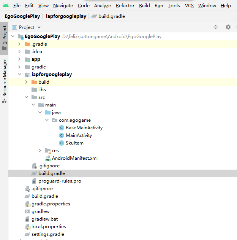Select the .gradle folder icon
The height and width of the screenshot is (240, 237).
click(x=27, y=44)
